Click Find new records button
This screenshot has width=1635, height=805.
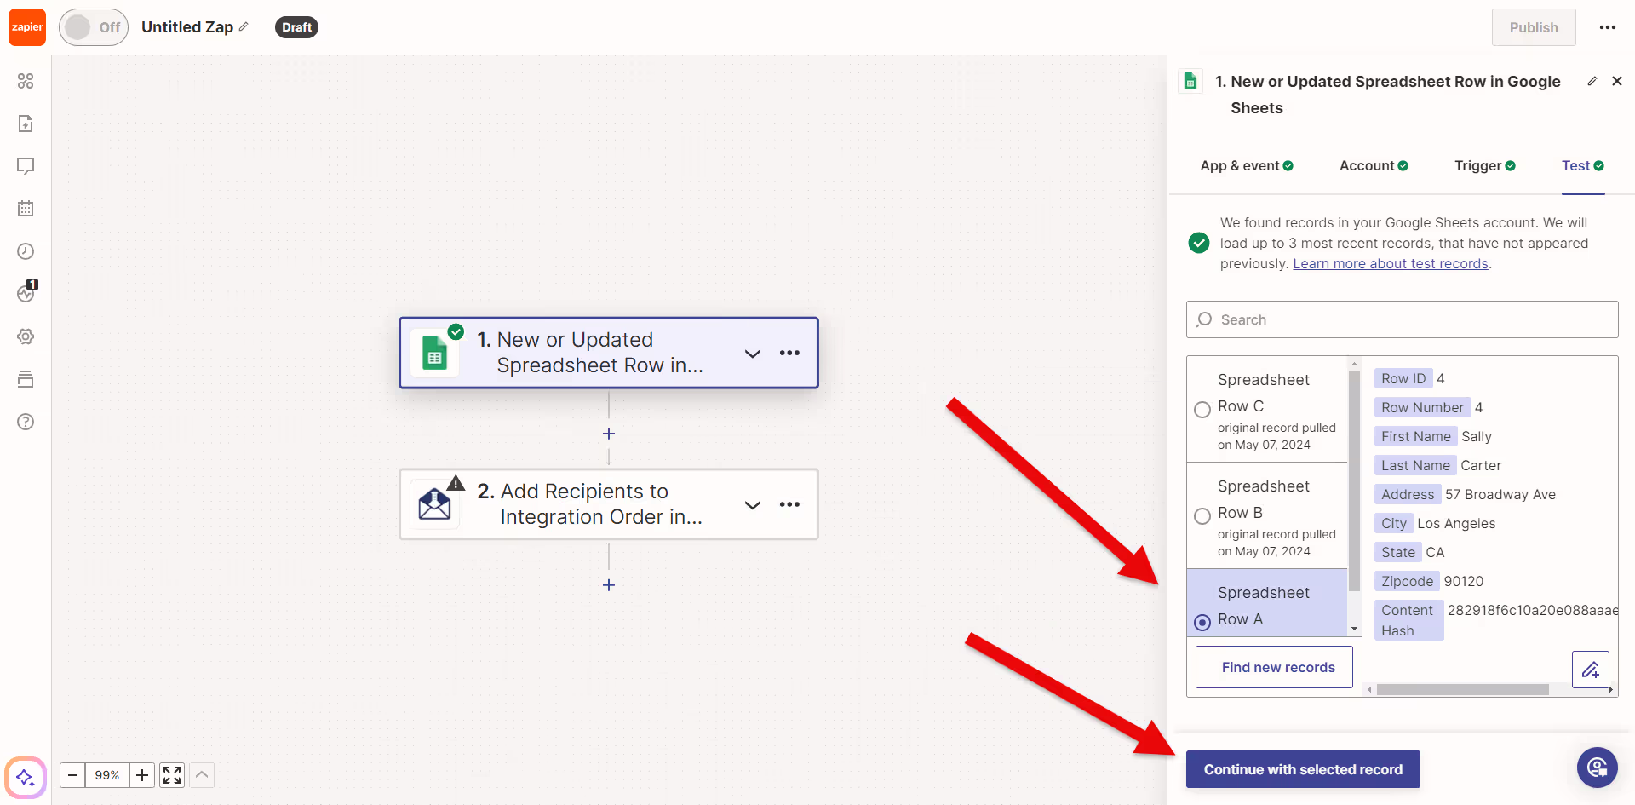click(x=1274, y=667)
